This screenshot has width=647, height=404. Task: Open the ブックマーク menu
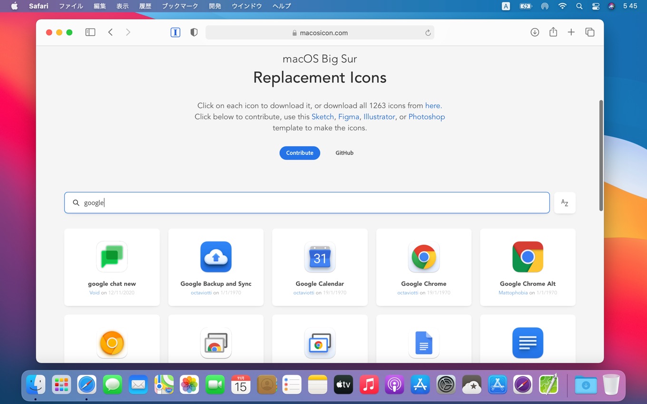(x=180, y=6)
